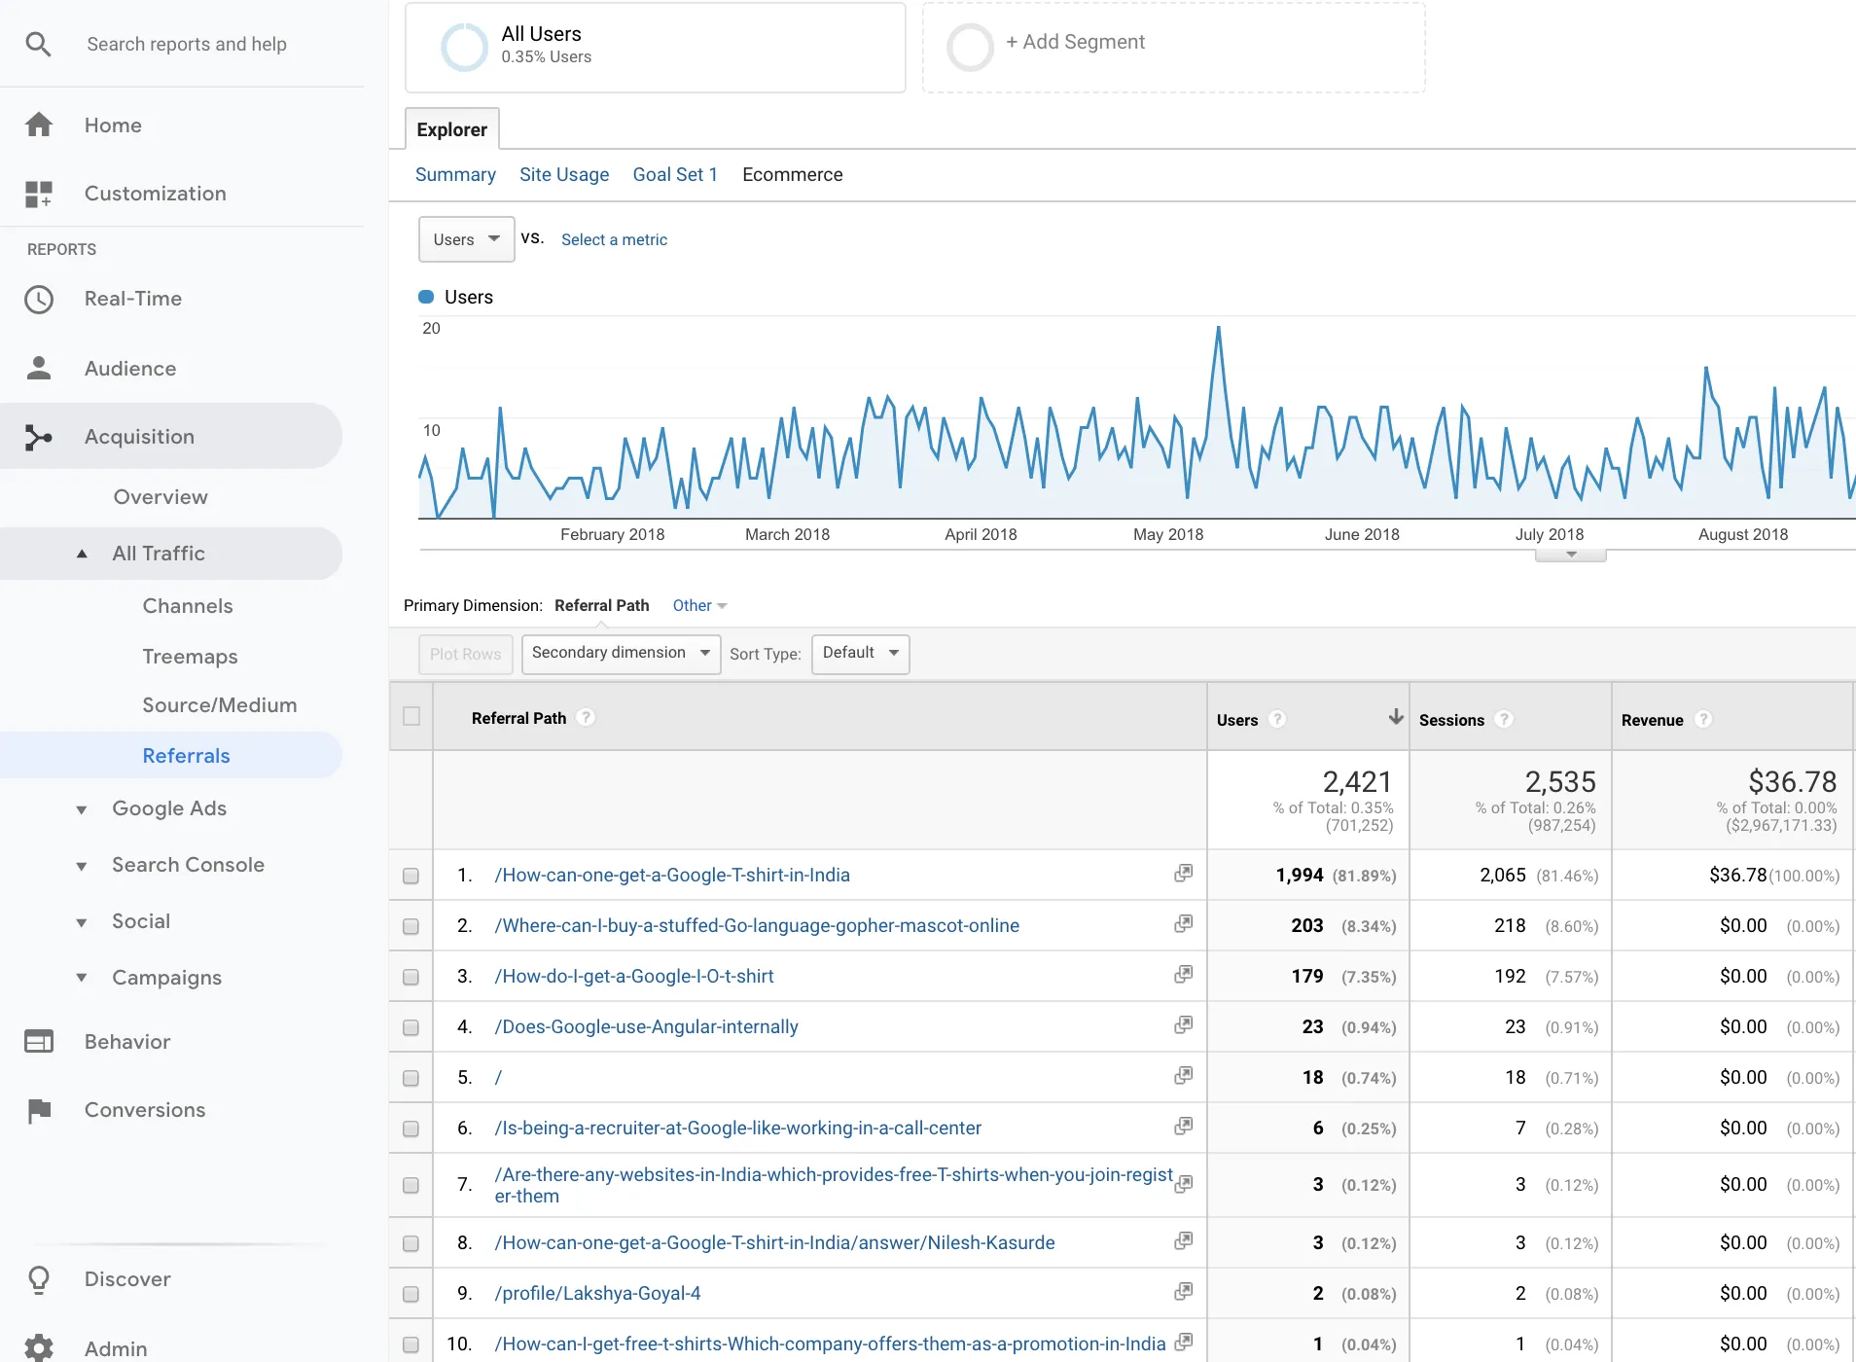Switch to the Site Usage tab
This screenshot has width=1856, height=1362.
tap(564, 174)
